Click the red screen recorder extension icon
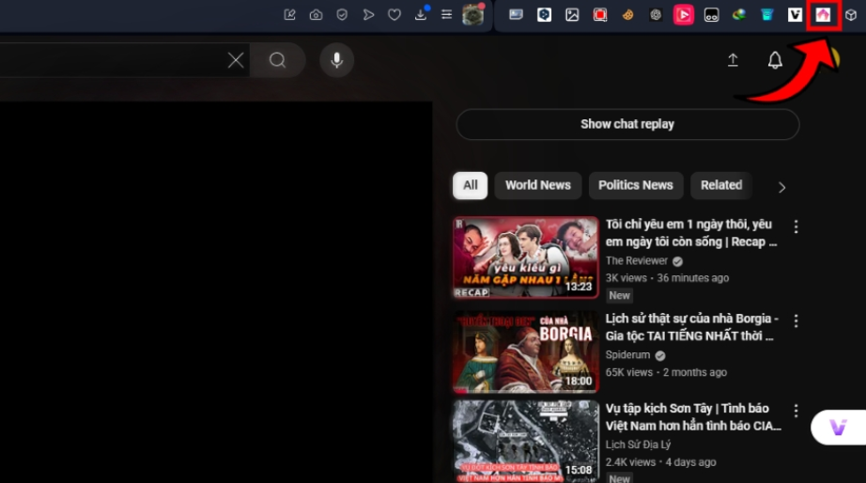 tap(600, 15)
